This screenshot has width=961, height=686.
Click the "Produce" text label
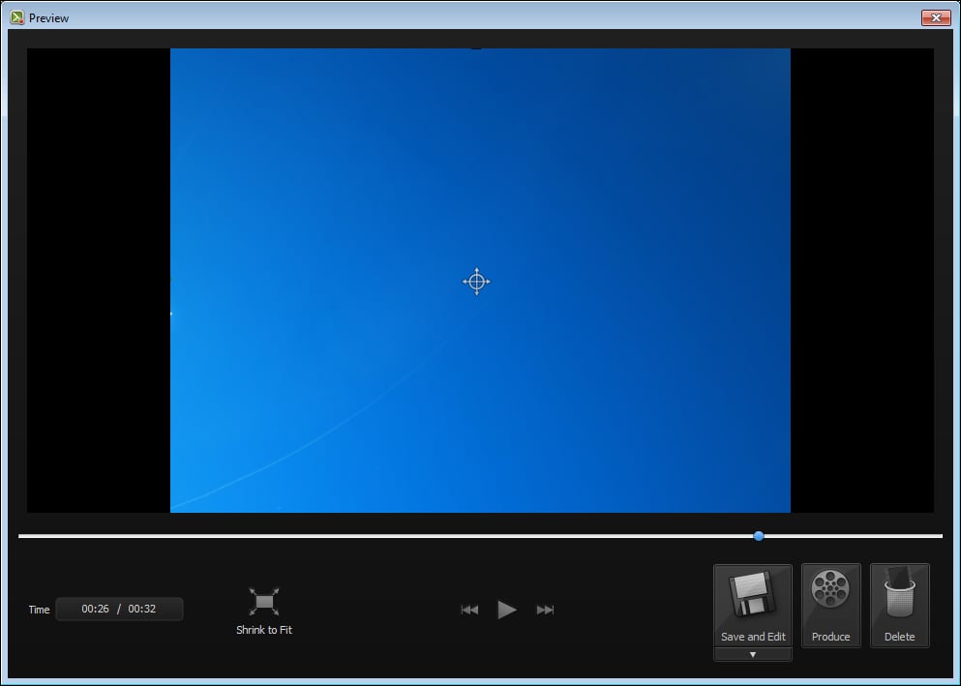coord(830,637)
